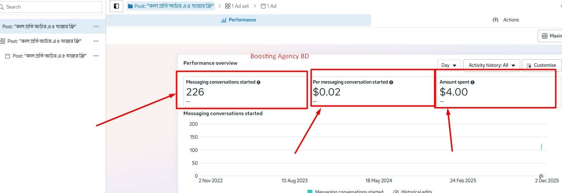Click the campaign folder icon in breadcrumb
The width and height of the screenshot is (562, 193).
click(130, 6)
